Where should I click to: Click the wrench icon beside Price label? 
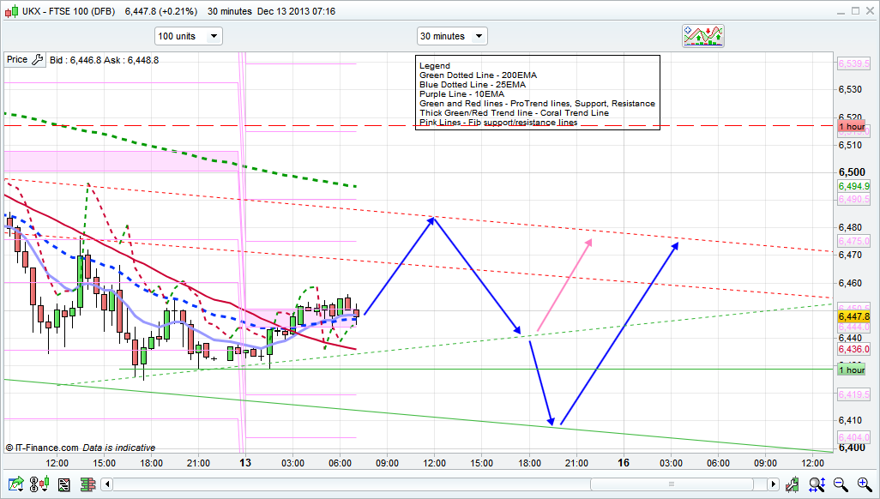coord(37,60)
